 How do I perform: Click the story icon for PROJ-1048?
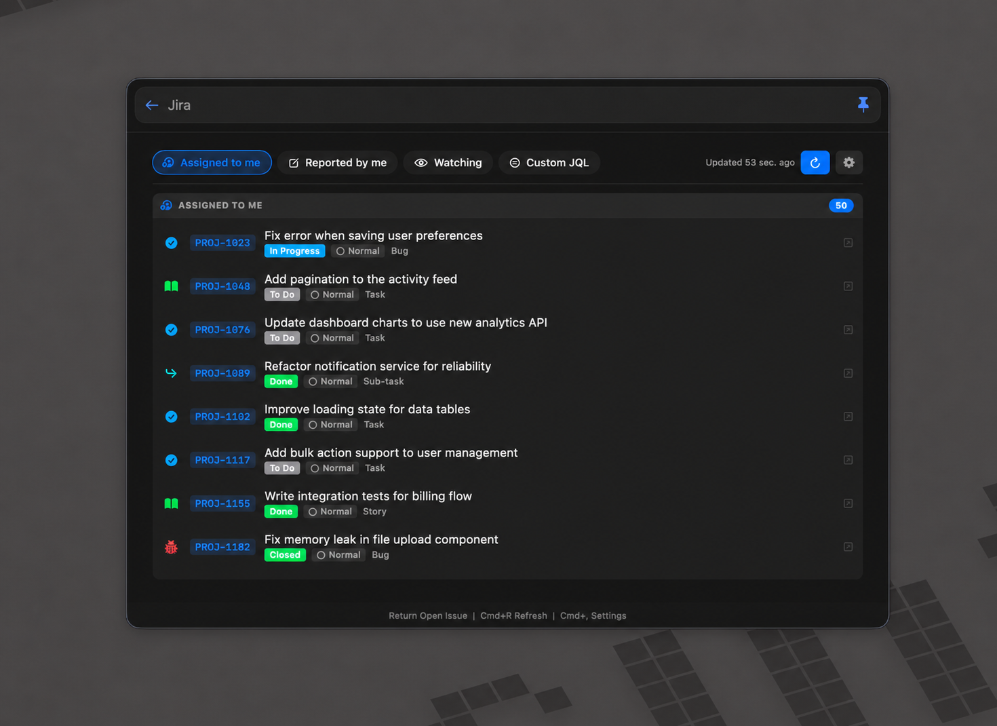tap(172, 286)
